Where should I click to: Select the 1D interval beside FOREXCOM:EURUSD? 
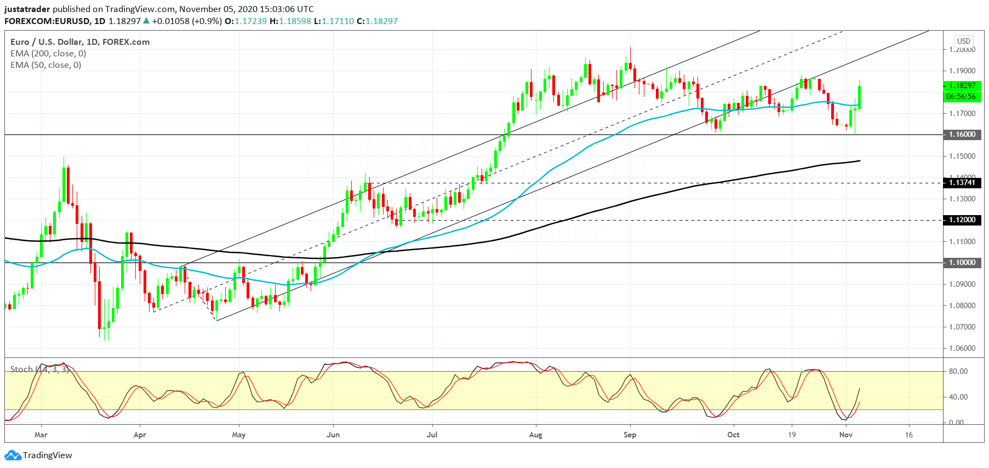click(x=100, y=21)
